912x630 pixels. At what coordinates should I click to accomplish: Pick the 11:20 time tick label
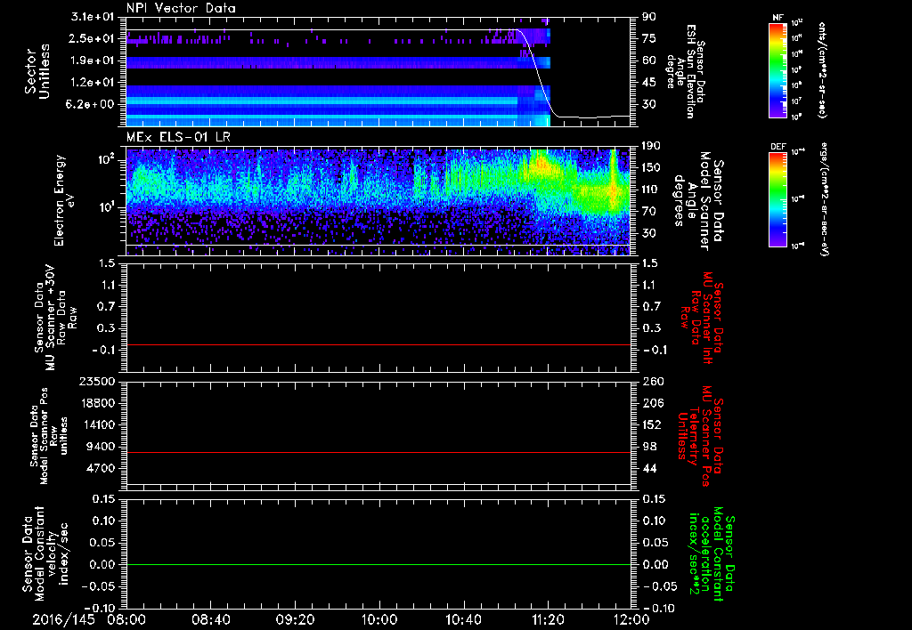tap(547, 618)
